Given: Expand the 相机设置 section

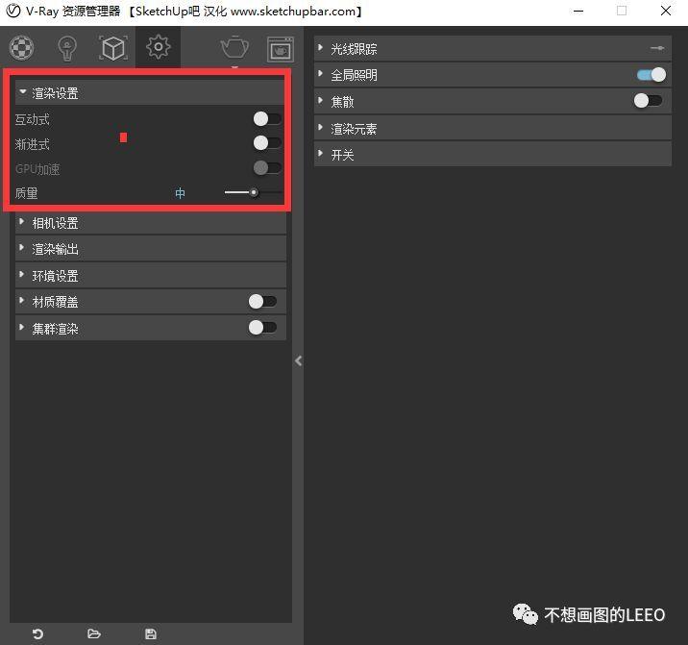Looking at the screenshot, I should [x=151, y=223].
